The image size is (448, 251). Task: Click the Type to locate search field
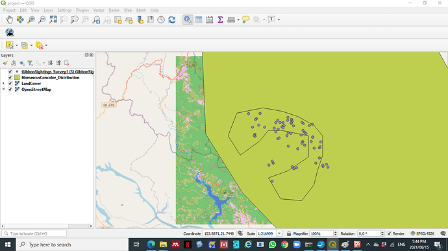[x=34, y=233]
